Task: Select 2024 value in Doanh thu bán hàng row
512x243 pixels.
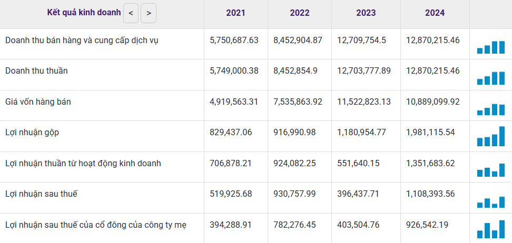Action: click(x=433, y=40)
